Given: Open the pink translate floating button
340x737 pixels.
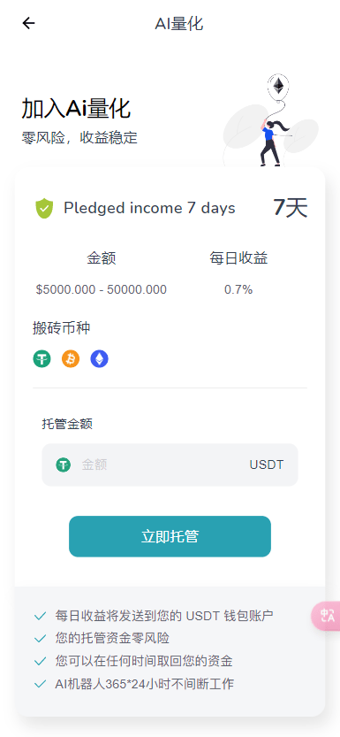Looking at the screenshot, I should (327, 615).
